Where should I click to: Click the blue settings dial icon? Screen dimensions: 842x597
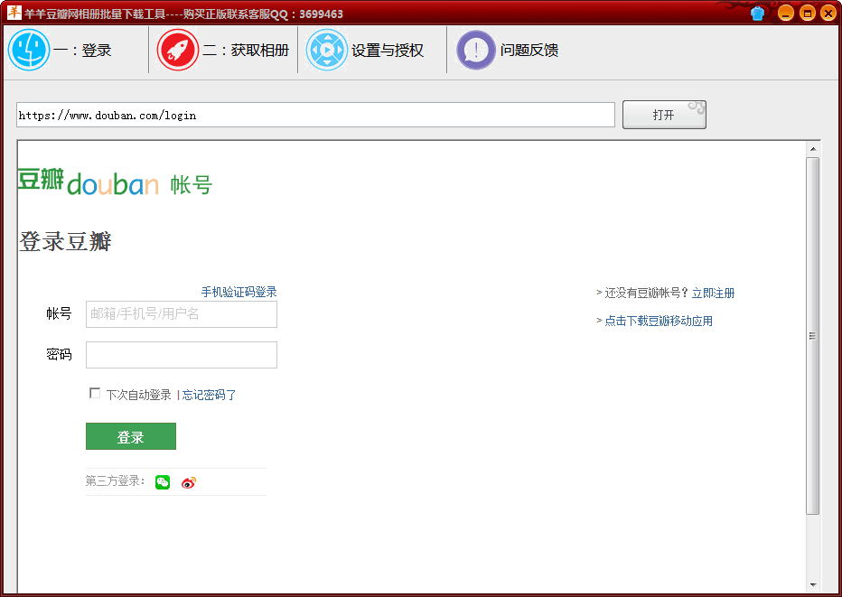[x=326, y=50]
